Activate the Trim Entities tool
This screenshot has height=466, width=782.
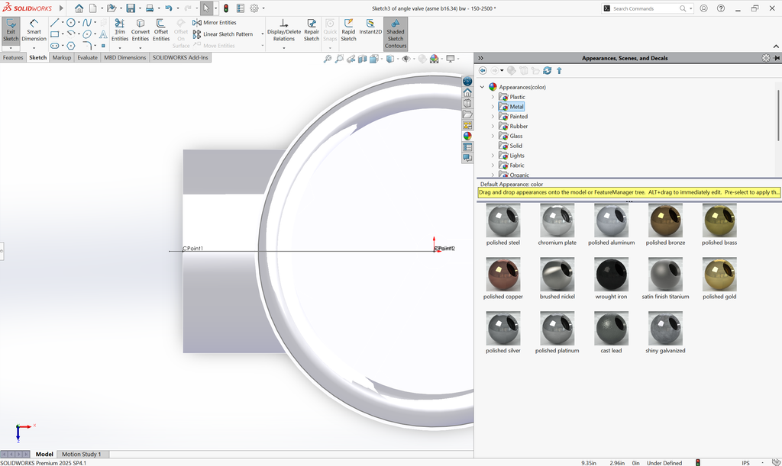120,31
